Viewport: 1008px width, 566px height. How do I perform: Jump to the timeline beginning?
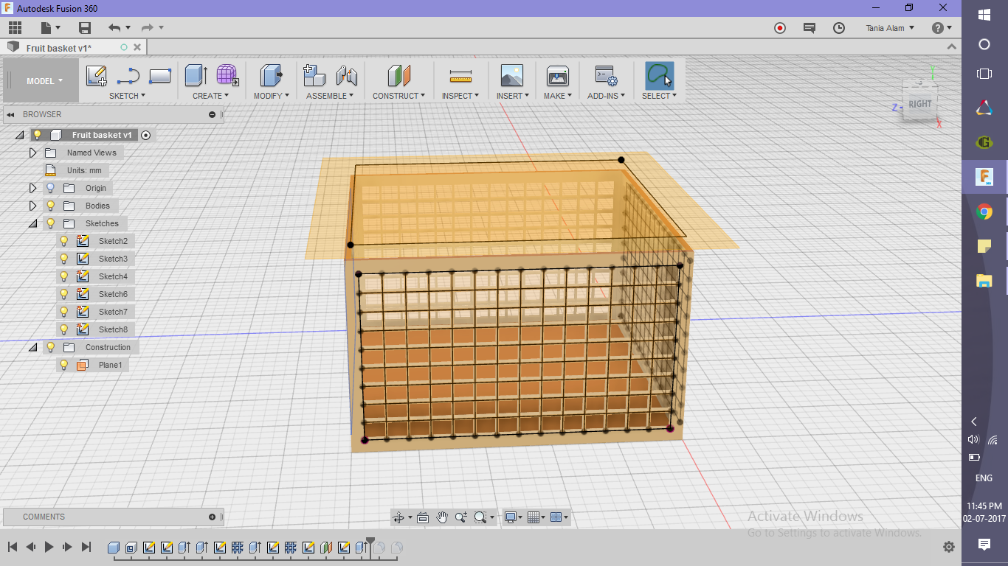pyautogui.click(x=13, y=547)
